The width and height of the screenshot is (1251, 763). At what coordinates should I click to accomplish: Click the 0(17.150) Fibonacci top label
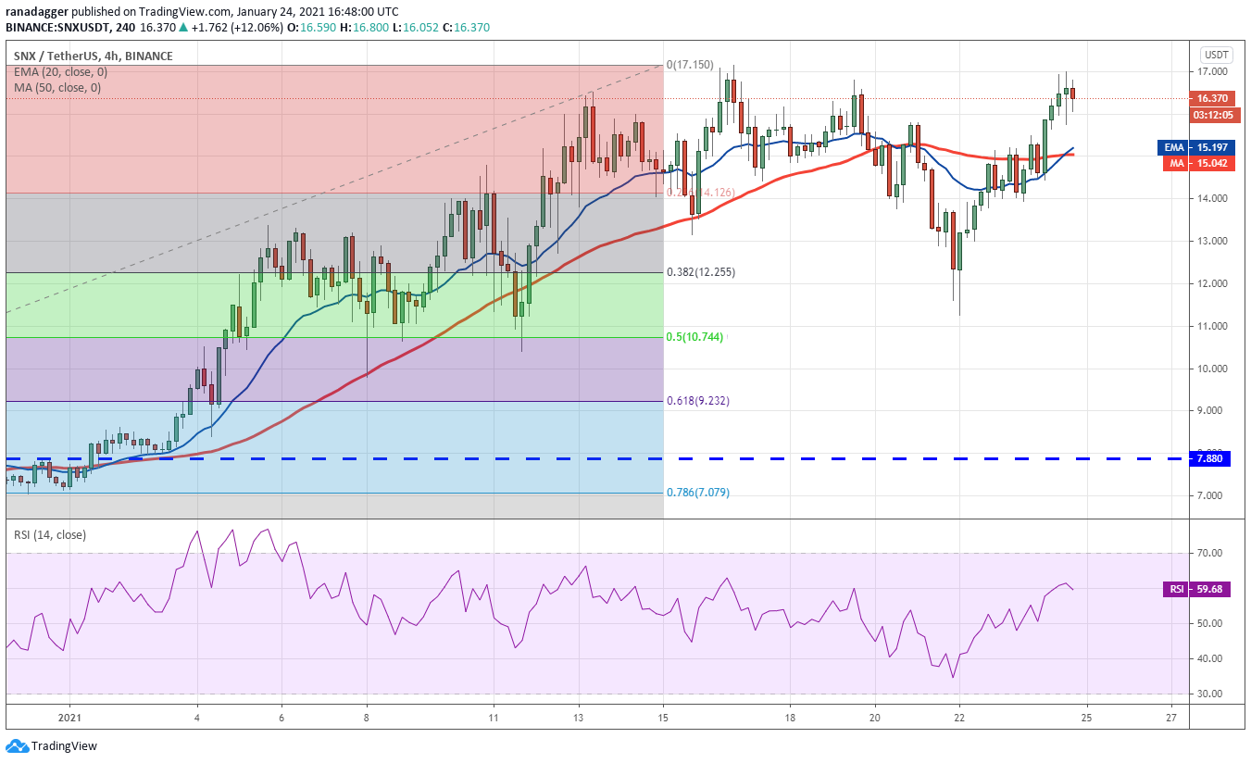point(690,65)
